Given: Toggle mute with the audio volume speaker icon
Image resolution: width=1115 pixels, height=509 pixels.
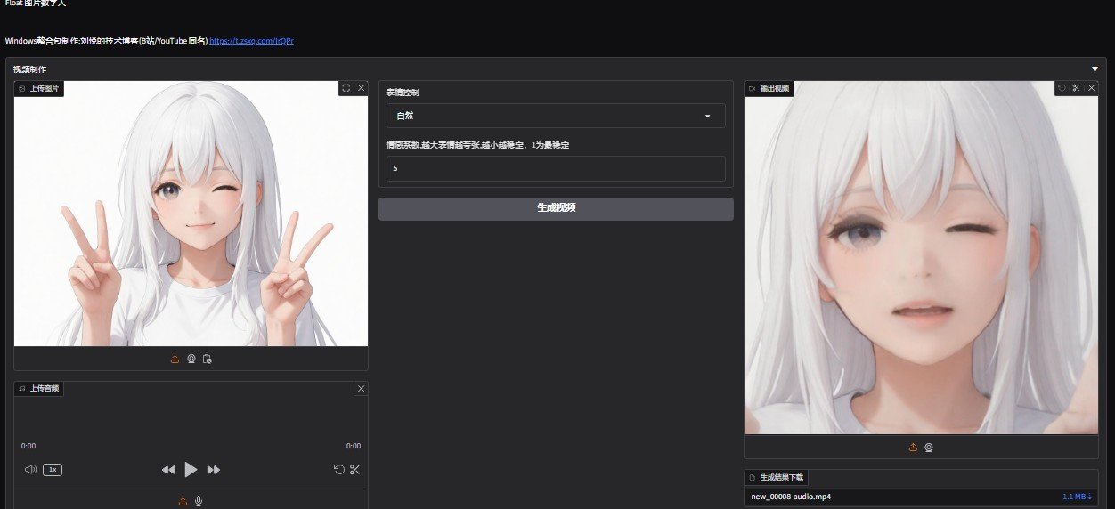Looking at the screenshot, I should [x=30, y=469].
